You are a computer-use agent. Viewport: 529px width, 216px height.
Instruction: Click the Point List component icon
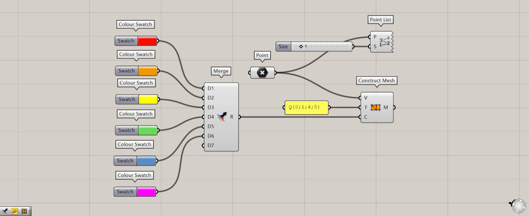384,42
